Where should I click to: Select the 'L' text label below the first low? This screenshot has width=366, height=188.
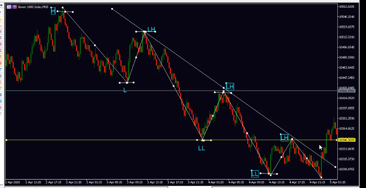pos(125,90)
